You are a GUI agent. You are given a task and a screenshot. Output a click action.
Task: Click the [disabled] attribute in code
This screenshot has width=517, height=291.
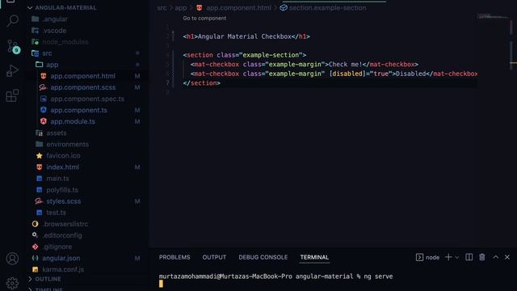tap(347, 74)
